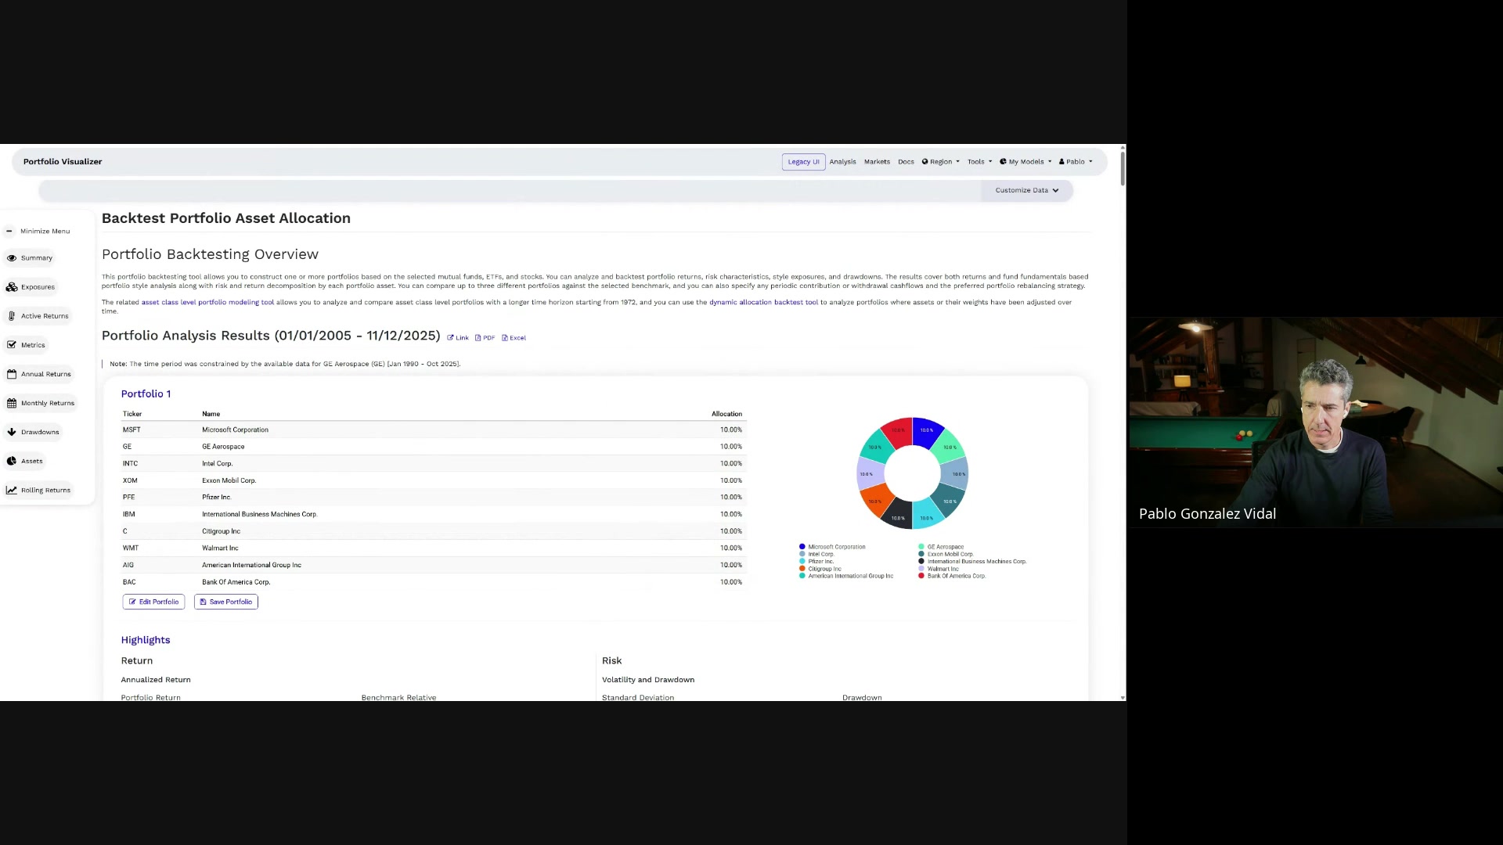Go to the Markets menu item
The image size is (1503, 845).
click(x=877, y=162)
